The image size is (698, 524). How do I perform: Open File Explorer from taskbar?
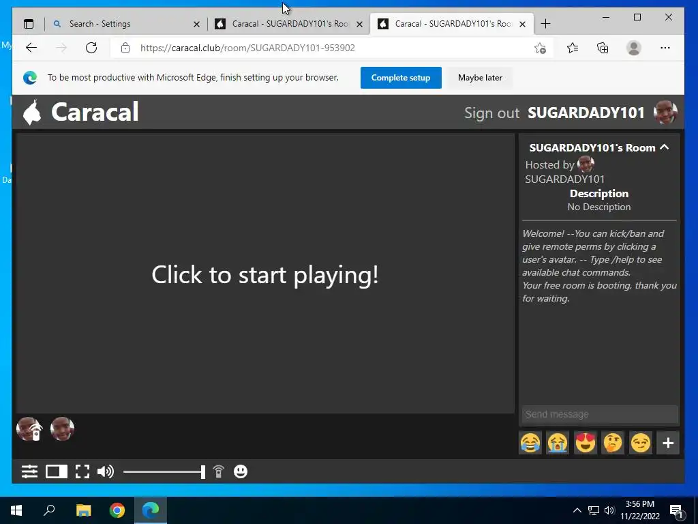point(83,510)
